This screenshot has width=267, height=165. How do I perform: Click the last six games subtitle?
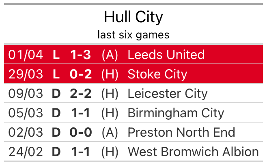pyautogui.click(x=133, y=35)
